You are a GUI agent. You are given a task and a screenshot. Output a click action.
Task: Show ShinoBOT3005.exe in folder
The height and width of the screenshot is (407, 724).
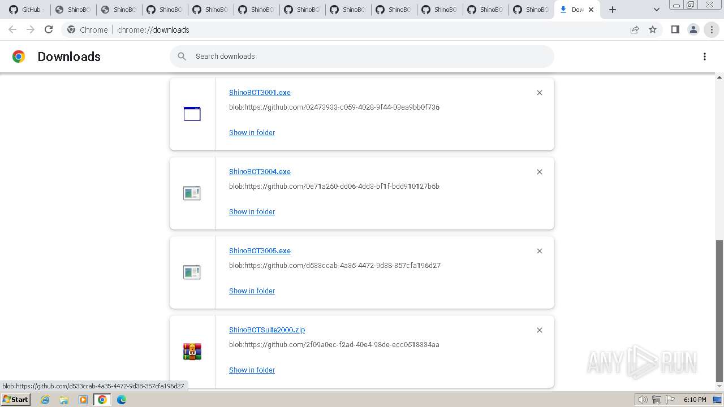[x=252, y=291]
